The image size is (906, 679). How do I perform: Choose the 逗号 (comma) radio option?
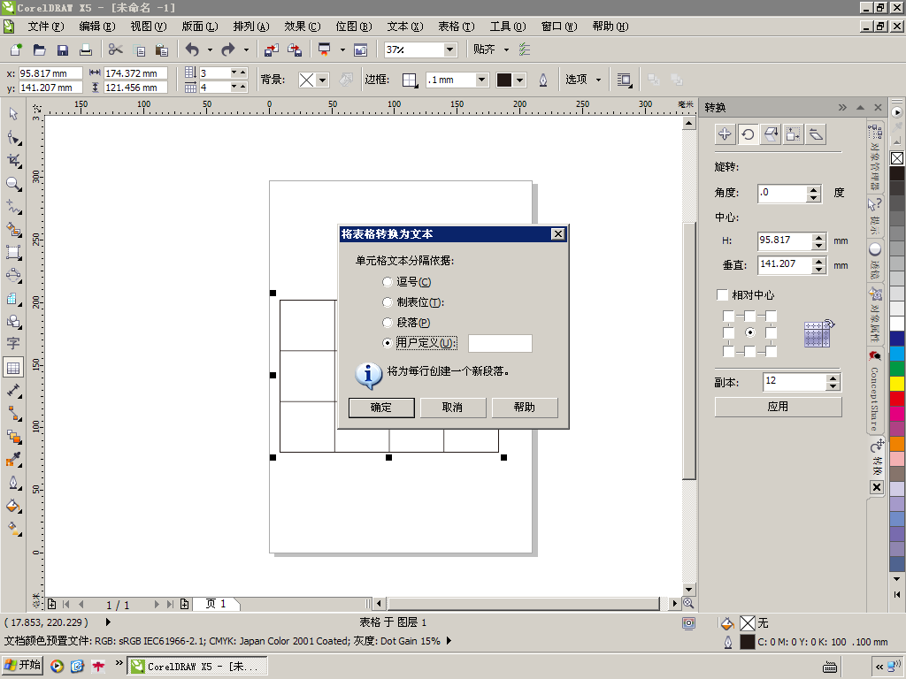point(388,282)
